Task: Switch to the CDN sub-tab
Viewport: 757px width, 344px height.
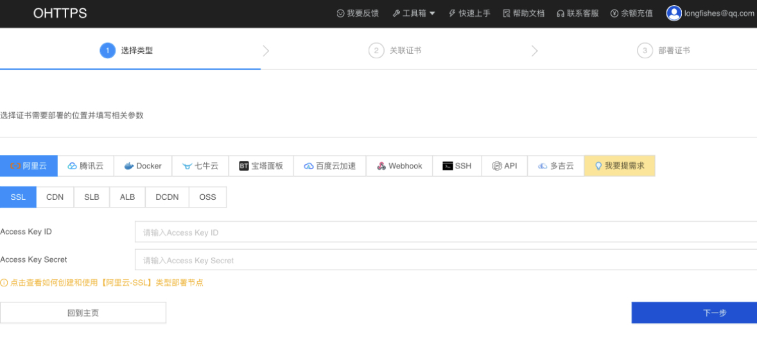Action: pos(55,197)
